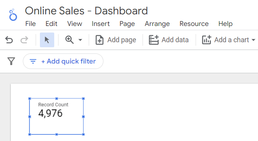Screen dimensions: 258x141
Task: Open the File menu
Action: [x=31, y=24]
